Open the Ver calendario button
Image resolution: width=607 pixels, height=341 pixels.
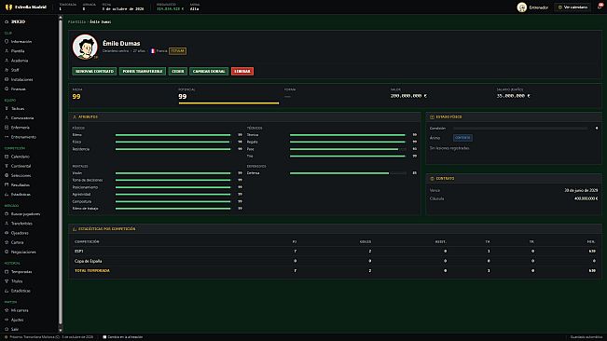point(573,7)
